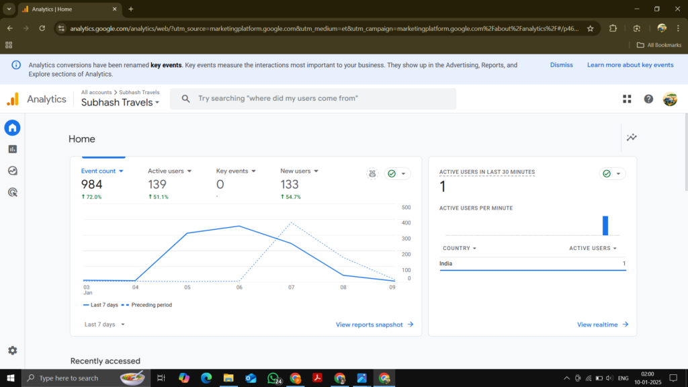Open the taskbar clock and date
688x387 pixels.
point(648,378)
